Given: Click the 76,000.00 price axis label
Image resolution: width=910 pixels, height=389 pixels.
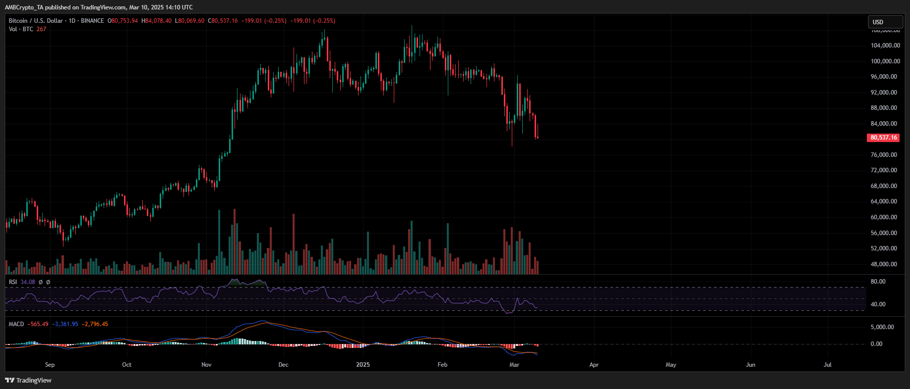Looking at the screenshot, I should click(884, 155).
